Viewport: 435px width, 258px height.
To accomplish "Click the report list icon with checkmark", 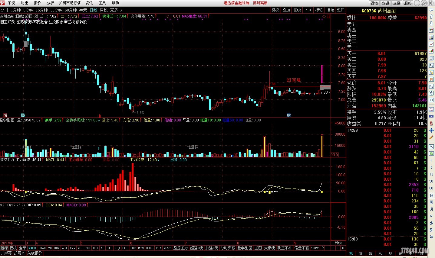I will click(x=431, y=31).
